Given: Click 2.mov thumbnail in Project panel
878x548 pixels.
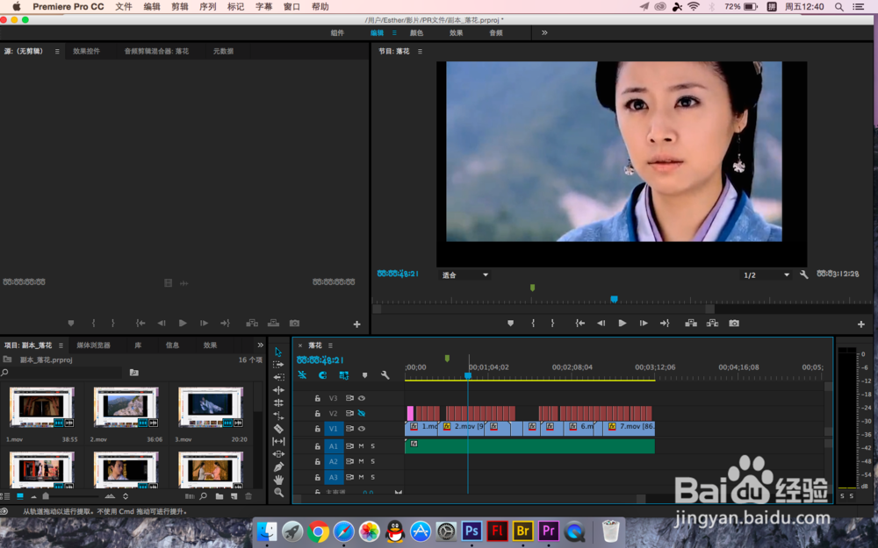Looking at the screenshot, I should coord(126,407).
